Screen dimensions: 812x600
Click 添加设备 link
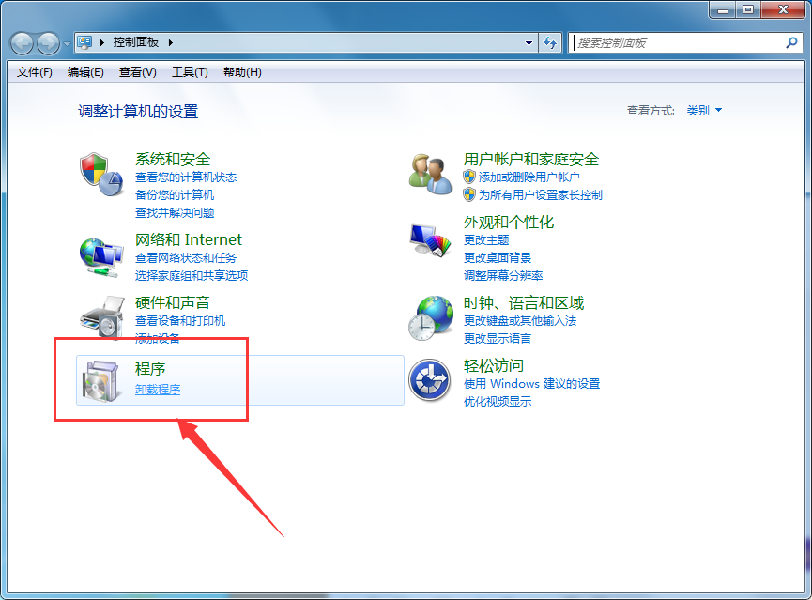coord(158,338)
